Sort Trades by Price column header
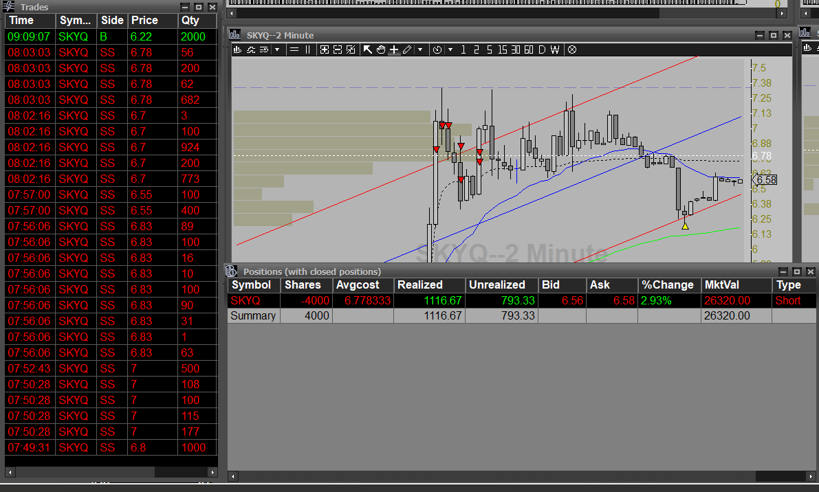Image resolution: width=819 pixels, height=492 pixels. click(153, 21)
